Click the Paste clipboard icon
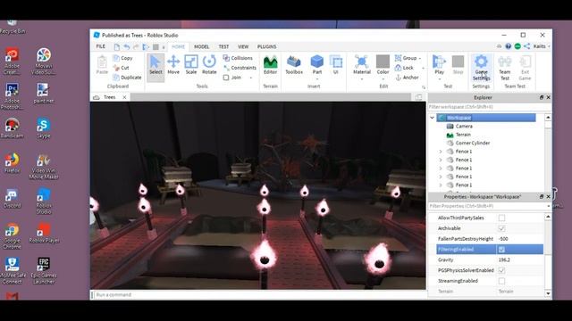 click(x=102, y=65)
